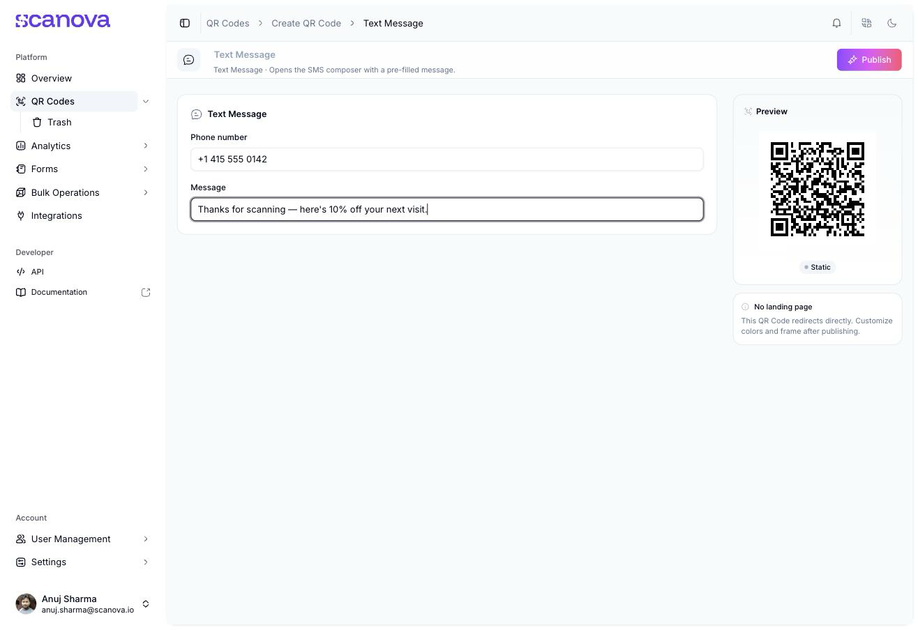Click the Bulk Operations icon
The width and height of the screenshot is (918, 630).
(x=21, y=192)
